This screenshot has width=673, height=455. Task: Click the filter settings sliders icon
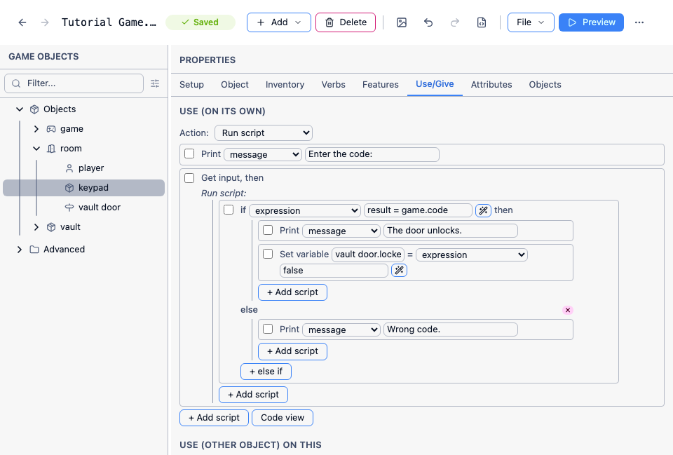tap(155, 83)
